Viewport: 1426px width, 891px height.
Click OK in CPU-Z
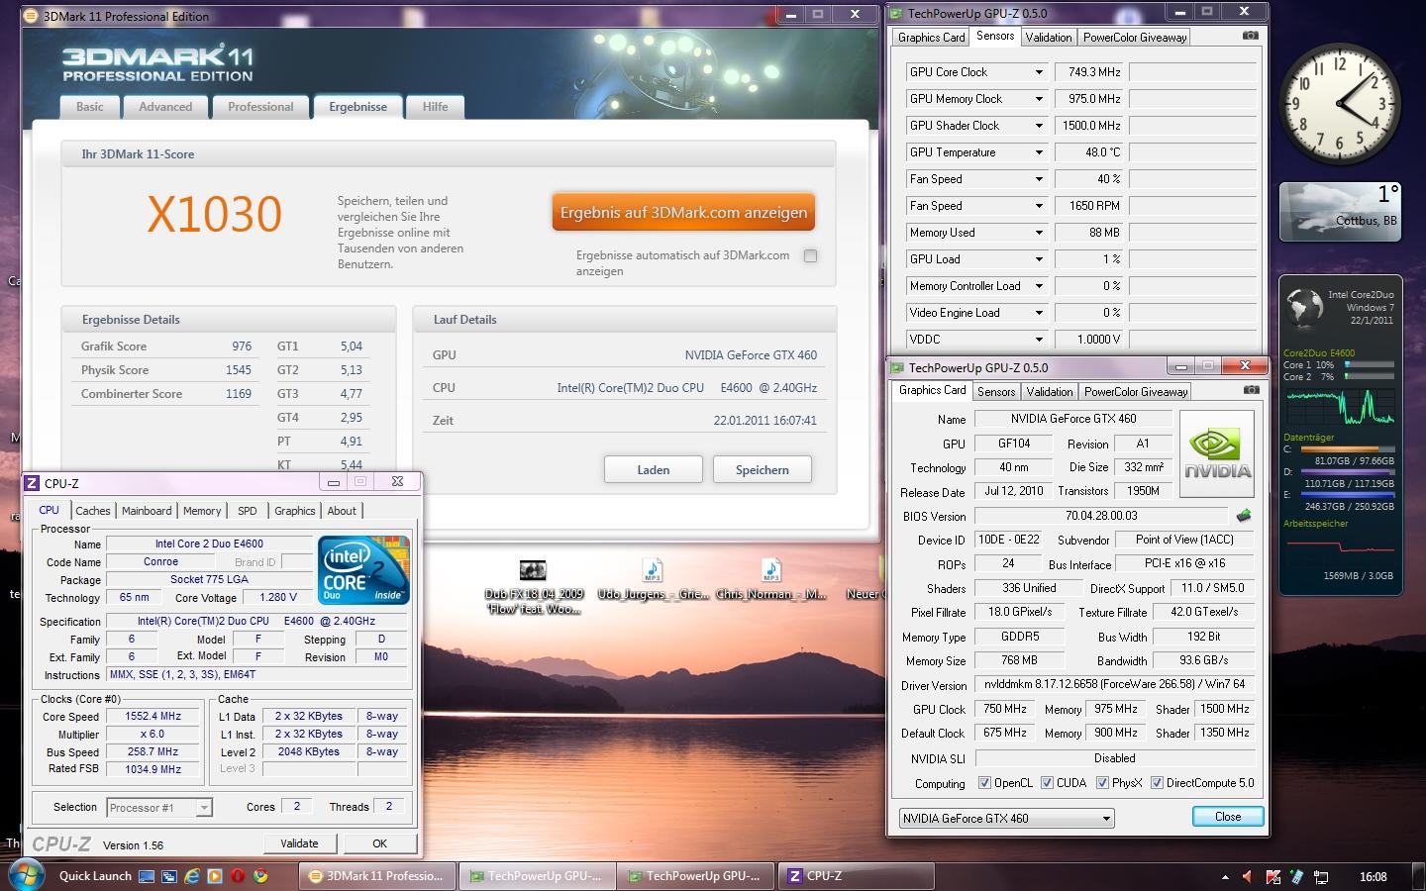point(379,843)
